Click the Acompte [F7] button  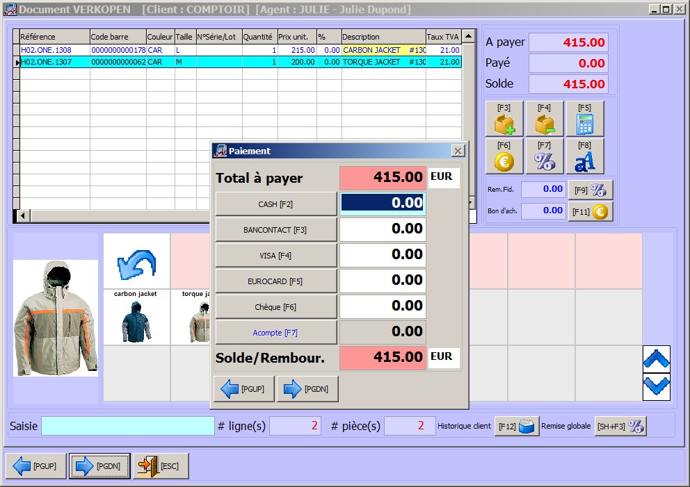pyautogui.click(x=276, y=333)
